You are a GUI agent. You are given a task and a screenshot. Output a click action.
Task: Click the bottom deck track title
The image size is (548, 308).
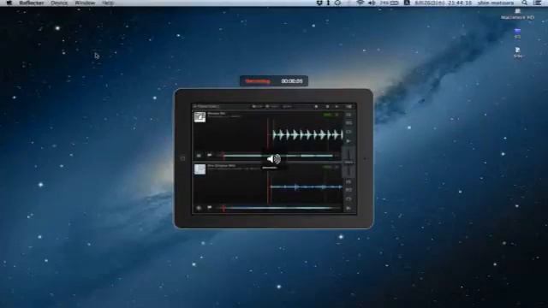click(222, 165)
